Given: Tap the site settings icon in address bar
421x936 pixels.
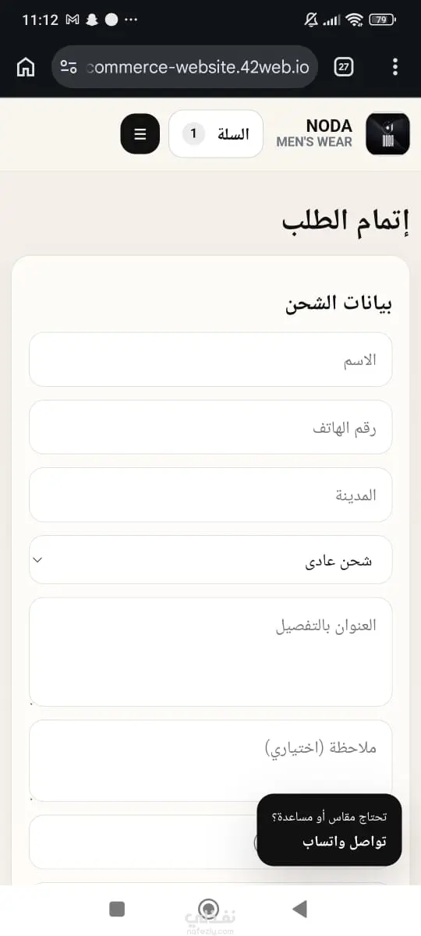Looking at the screenshot, I should (69, 67).
